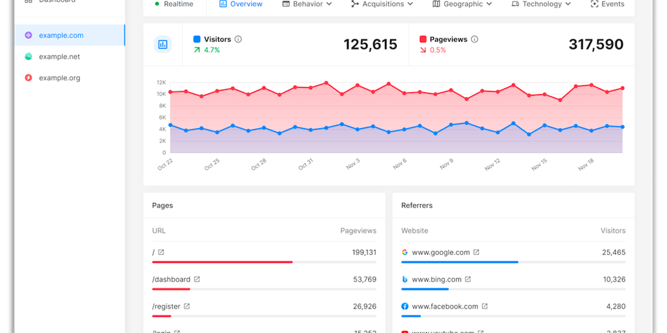Viewport: 667px width, 333px height.
Task: Open the Technology dropdown menu
Action: click(541, 4)
